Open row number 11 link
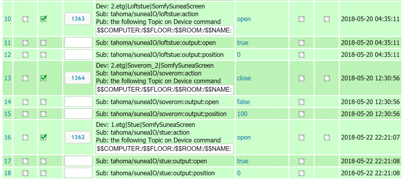 pyautogui.click(x=7, y=43)
